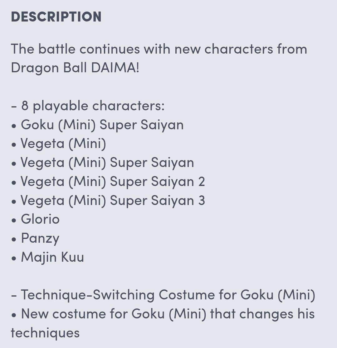The width and height of the screenshot is (337, 348).
Task: Click 'Dragon Ball DAIMA!' text
Action: coord(75,68)
